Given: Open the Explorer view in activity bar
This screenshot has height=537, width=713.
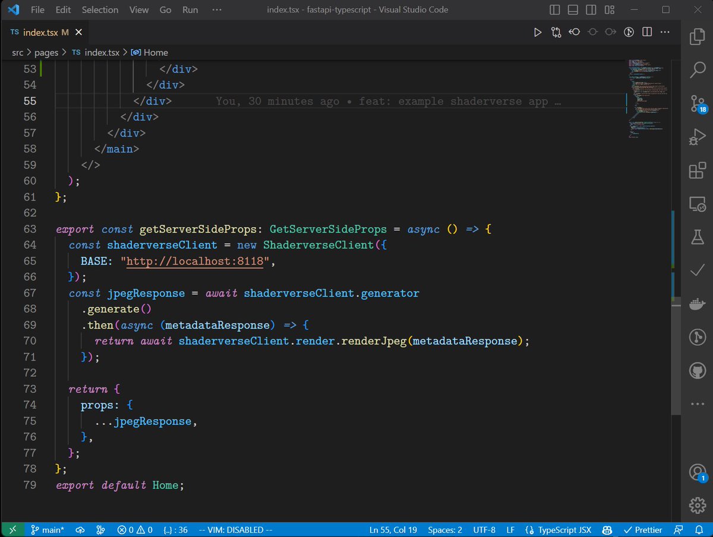Looking at the screenshot, I should 698,37.
